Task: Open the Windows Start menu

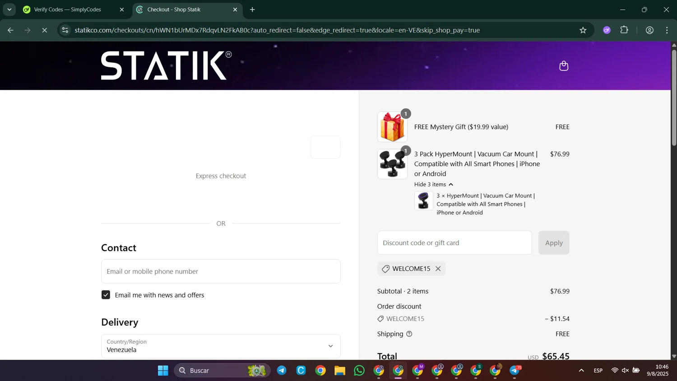Action: [163, 371]
